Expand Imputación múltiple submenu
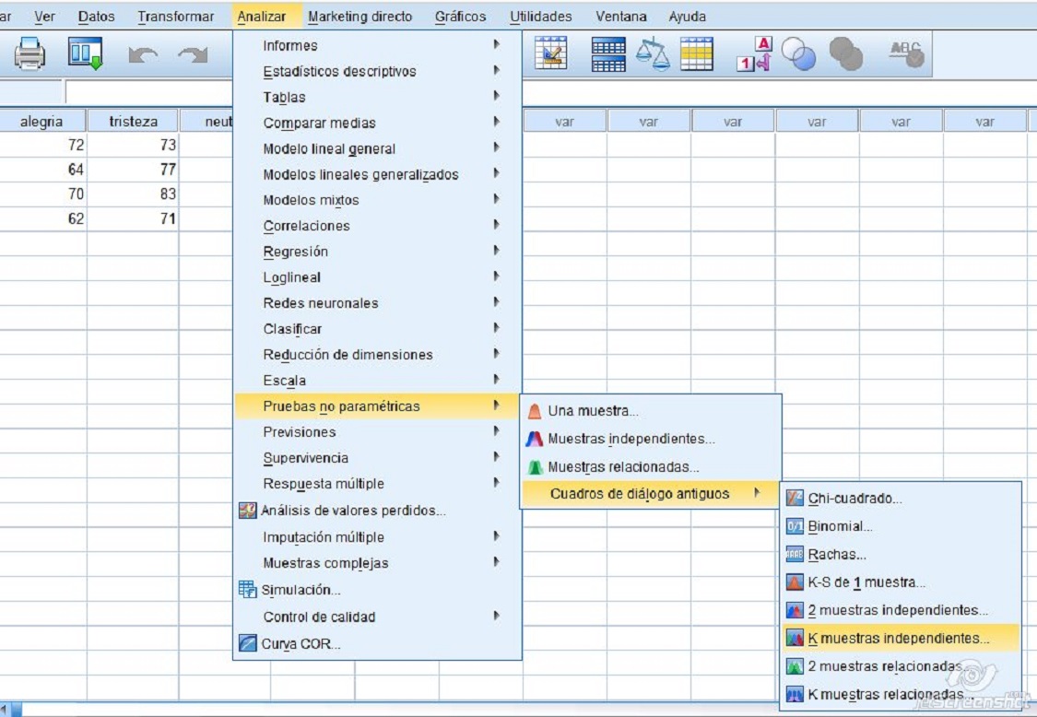 377,537
